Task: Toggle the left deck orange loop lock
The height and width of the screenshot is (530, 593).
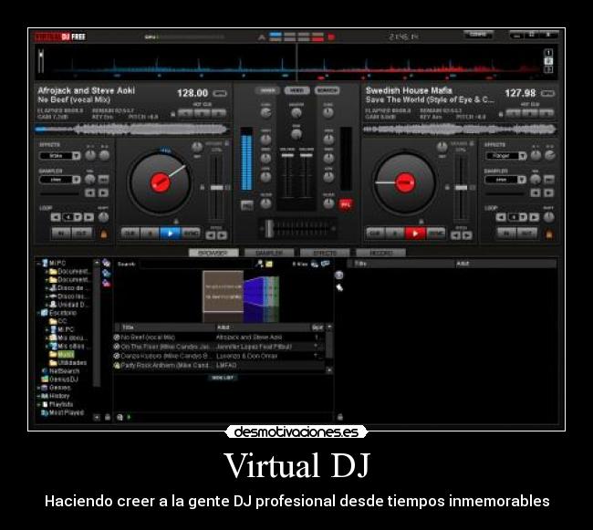Action: [104, 234]
